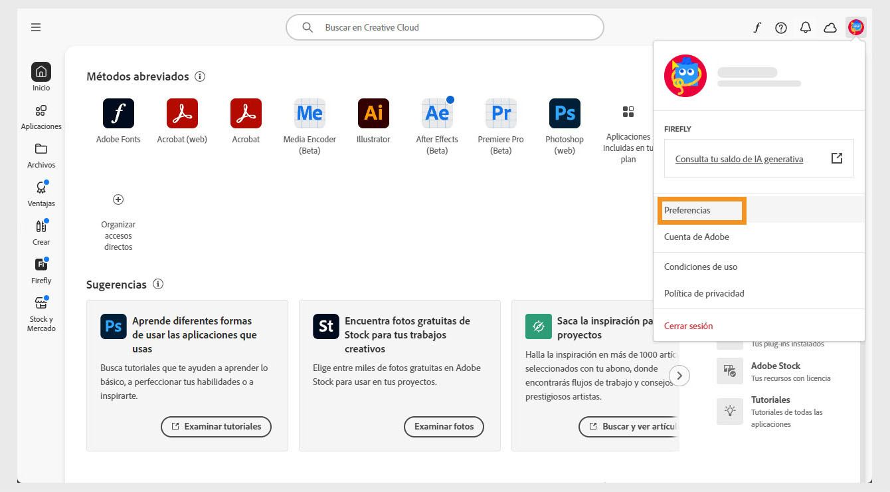This screenshot has height=492, width=890.
Task: Click Examinar tutoriales button
Action: click(216, 426)
